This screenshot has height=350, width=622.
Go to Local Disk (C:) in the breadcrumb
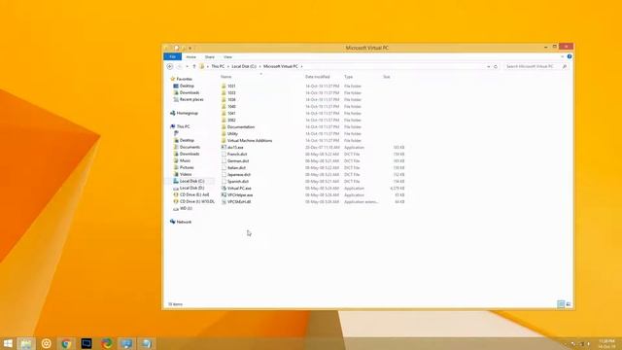click(x=244, y=67)
